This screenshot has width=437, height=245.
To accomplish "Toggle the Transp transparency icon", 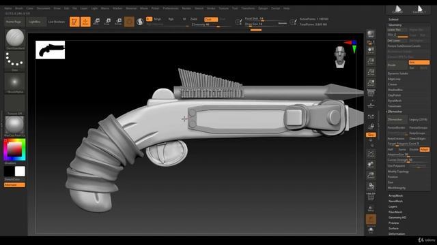I will tap(371, 208).
